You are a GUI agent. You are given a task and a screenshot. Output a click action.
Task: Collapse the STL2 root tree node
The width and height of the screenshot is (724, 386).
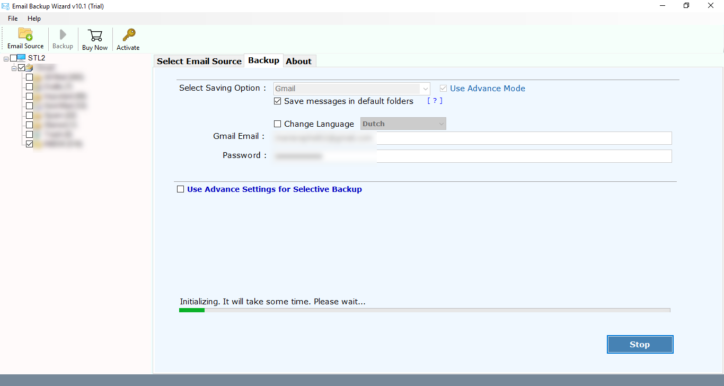point(6,58)
